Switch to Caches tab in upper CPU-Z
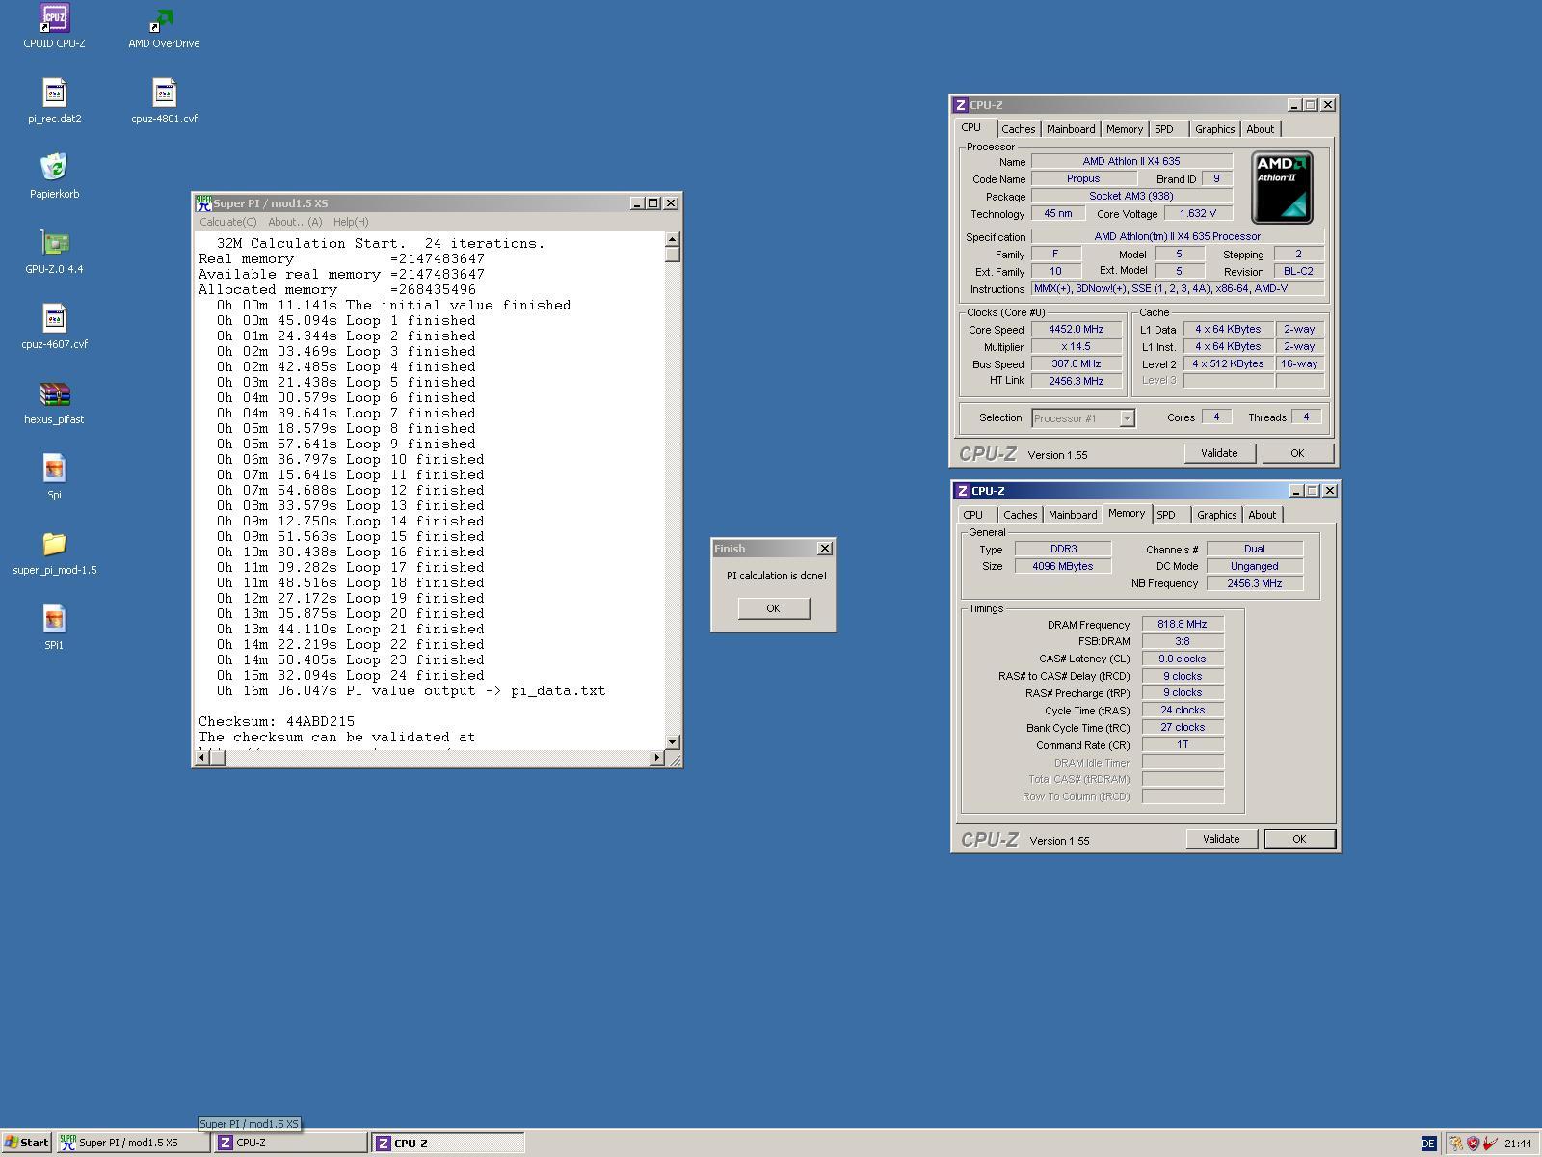The width and height of the screenshot is (1542, 1157). 1018,129
